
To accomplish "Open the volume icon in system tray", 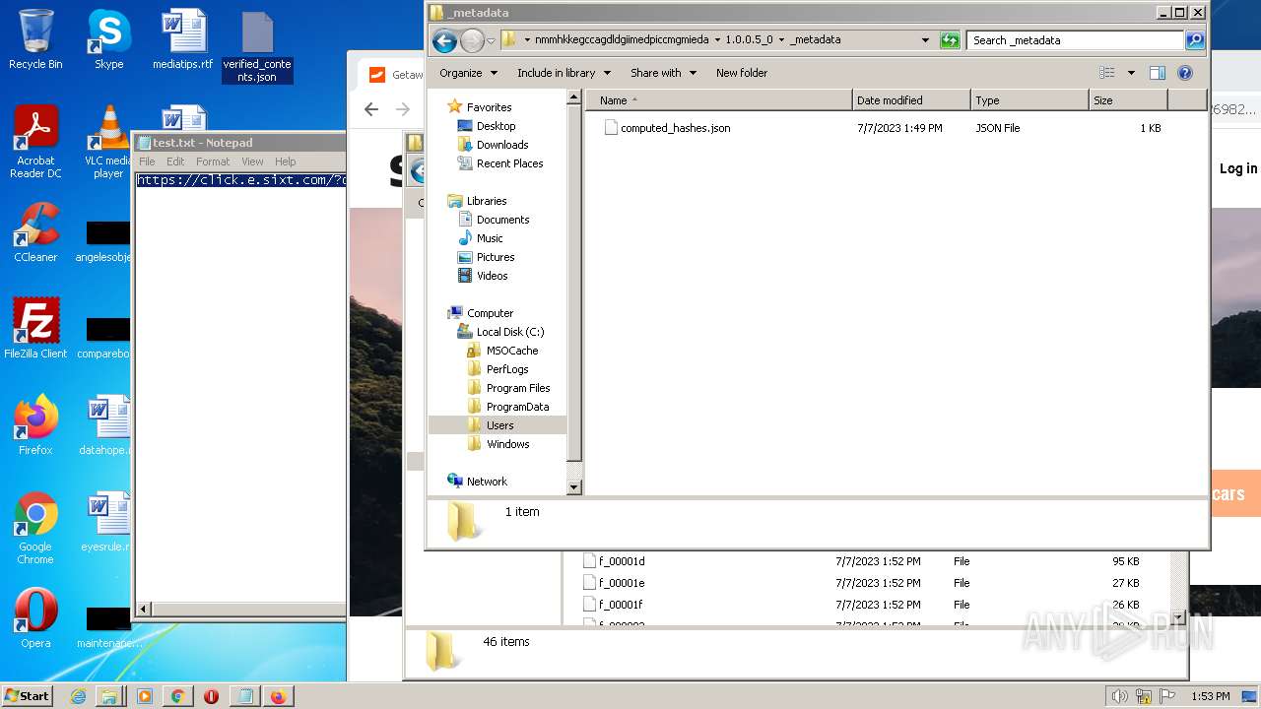I will point(1120,696).
